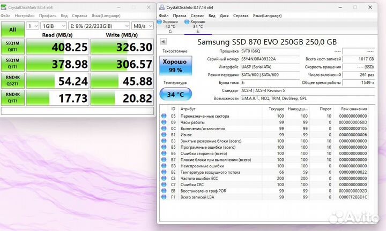Start the SEQ1M Q1T1 test
Image resolution: width=386 pixels, height=231 pixels.
pyautogui.click(x=13, y=64)
